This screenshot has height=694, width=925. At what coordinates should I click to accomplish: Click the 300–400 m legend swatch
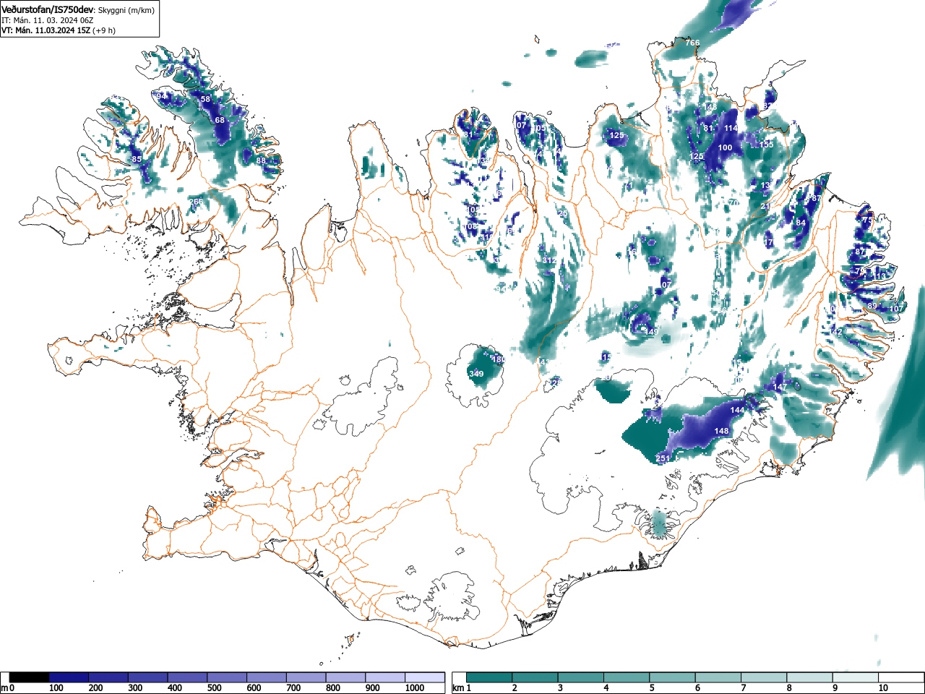148,677
